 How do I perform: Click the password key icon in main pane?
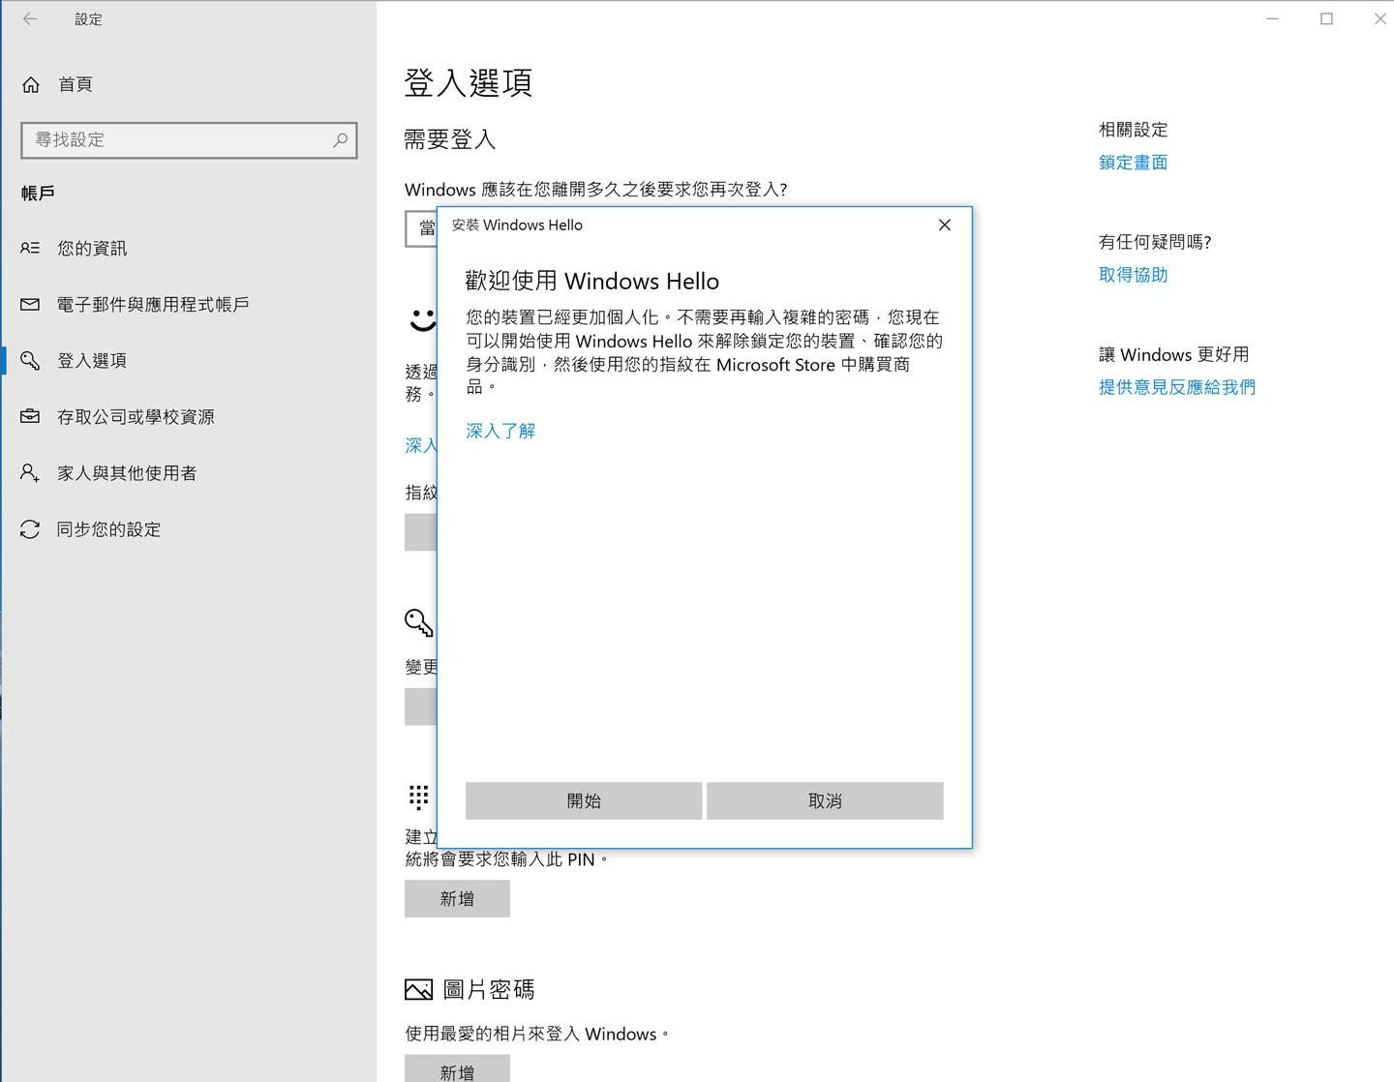(x=419, y=622)
